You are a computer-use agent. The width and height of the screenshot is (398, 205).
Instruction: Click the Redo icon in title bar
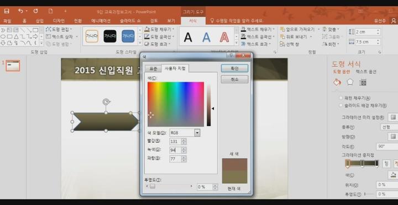coord(36,11)
